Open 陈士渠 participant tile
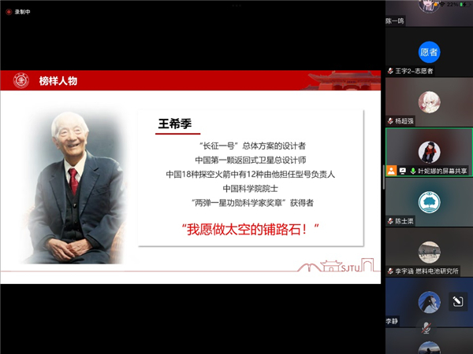The image size is (473, 354). [x=429, y=204]
